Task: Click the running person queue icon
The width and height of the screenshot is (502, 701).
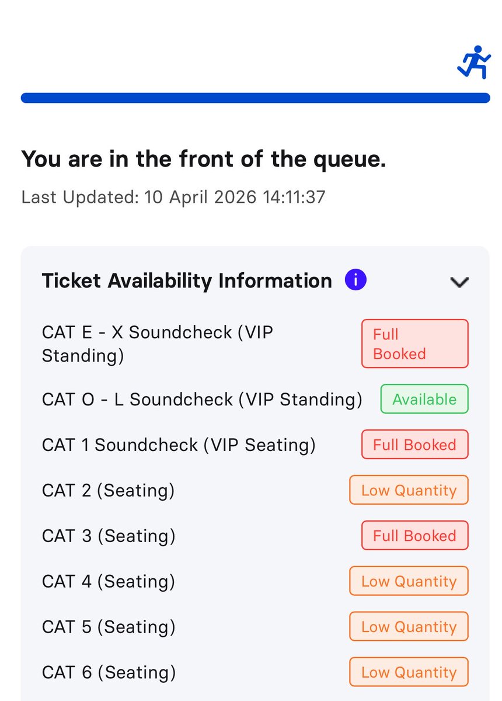Action: point(473,62)
